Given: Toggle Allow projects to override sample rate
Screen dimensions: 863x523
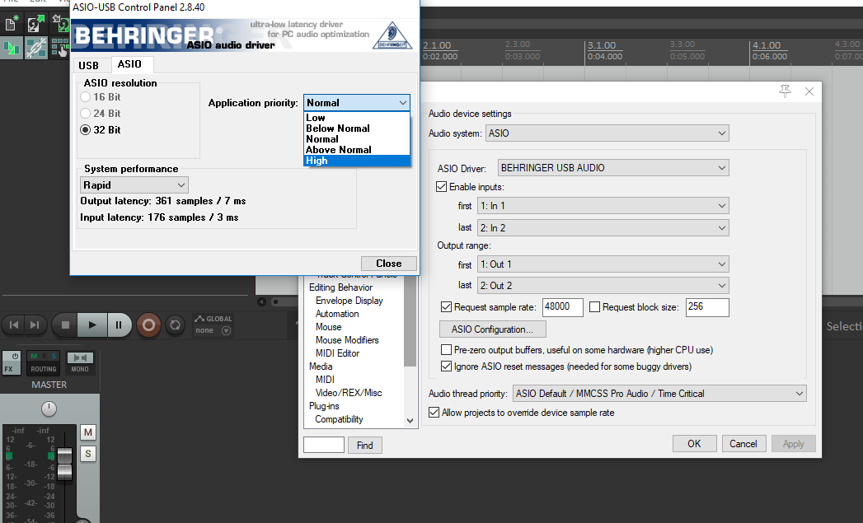Looking at the screenshot, I should pos(434,413).
